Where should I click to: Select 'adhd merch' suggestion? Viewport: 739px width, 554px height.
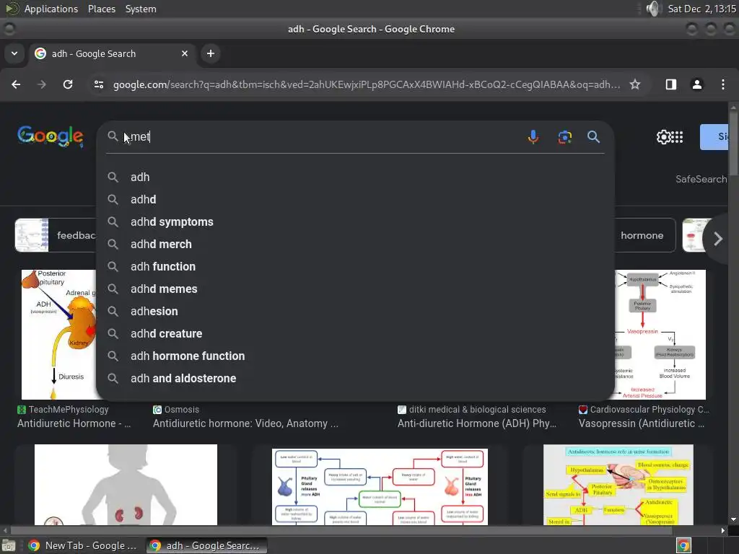coord(355,244)
